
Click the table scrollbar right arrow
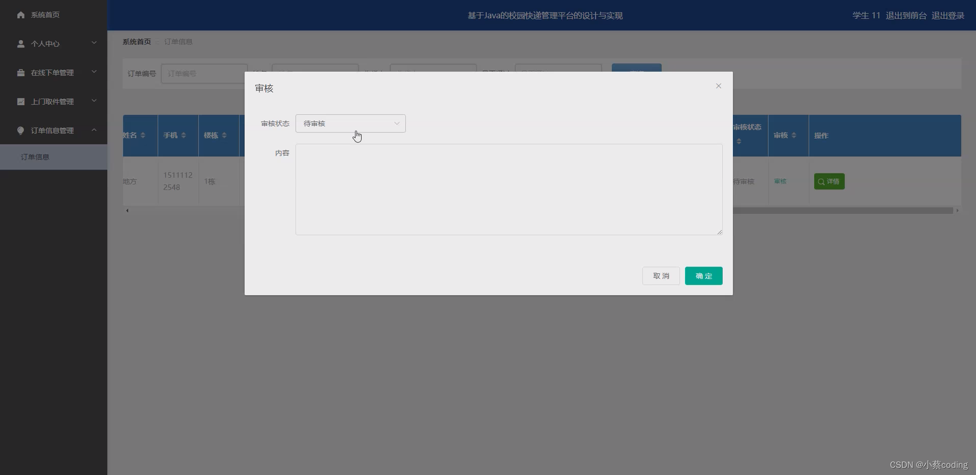tap(957, 210)
